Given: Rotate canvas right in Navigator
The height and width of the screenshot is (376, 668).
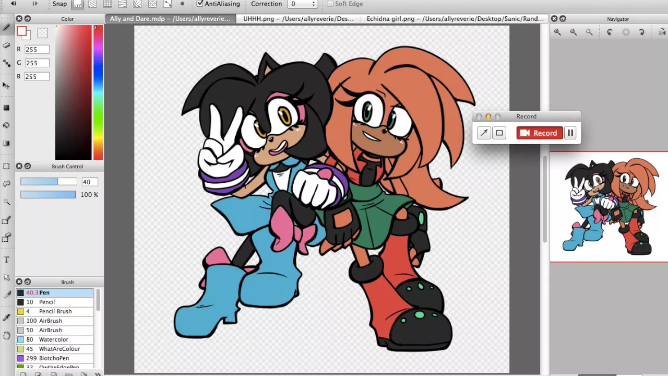Looking at the screenshot, I should [x=642, y=32].
